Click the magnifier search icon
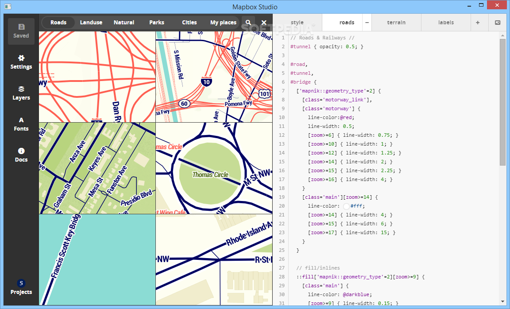 (x=248, y=23)
